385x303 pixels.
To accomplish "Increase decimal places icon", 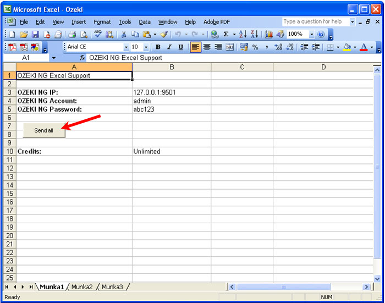I will (x=278, y=47).
